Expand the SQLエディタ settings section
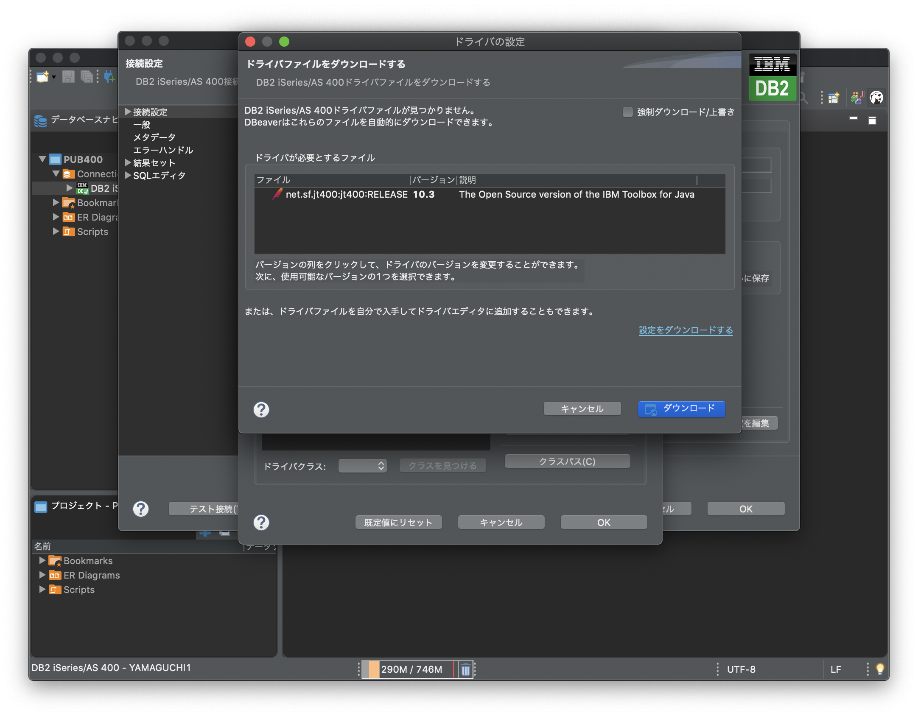This screenshot has height=716, width=918. 127,175
